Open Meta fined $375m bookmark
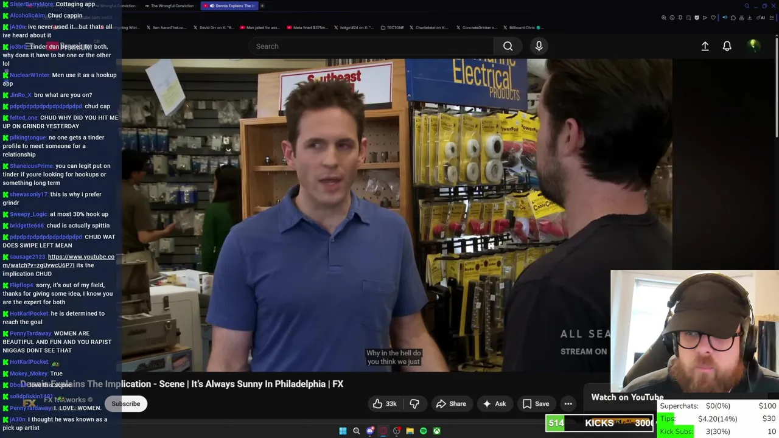779x438 pixels. click(307, 27)
